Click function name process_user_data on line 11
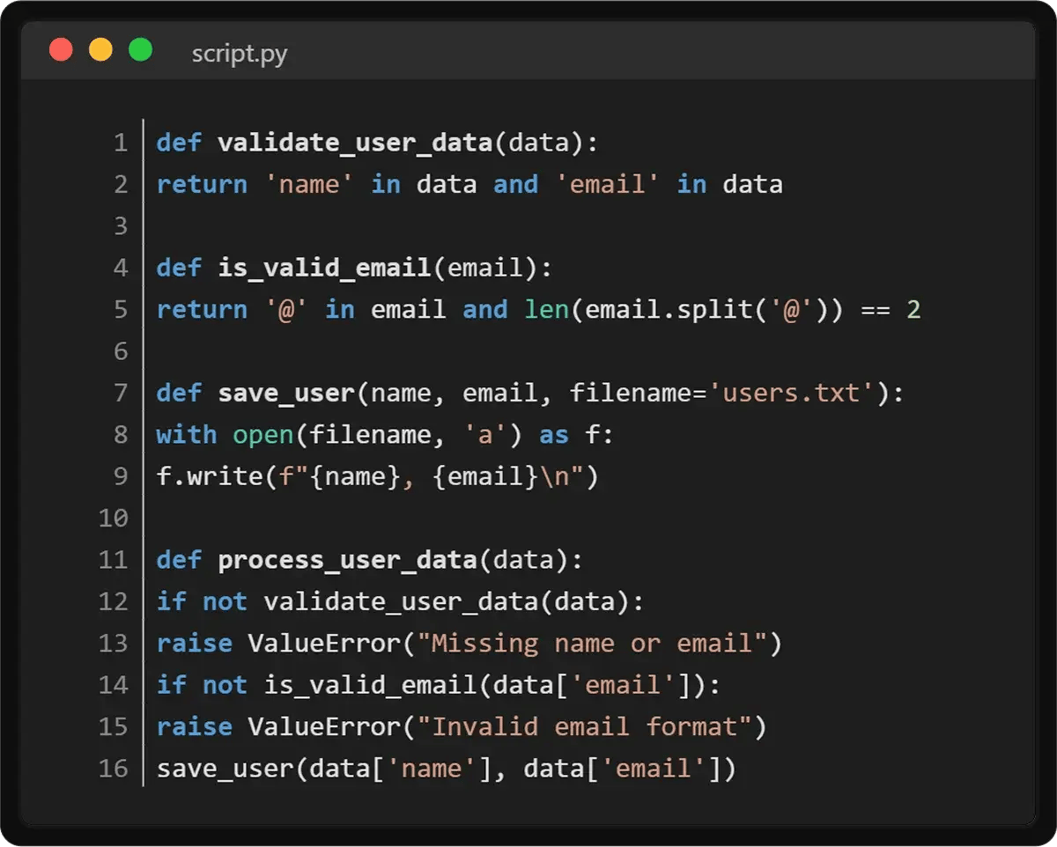The image size is (1057, 847). [x=347, y=560]
